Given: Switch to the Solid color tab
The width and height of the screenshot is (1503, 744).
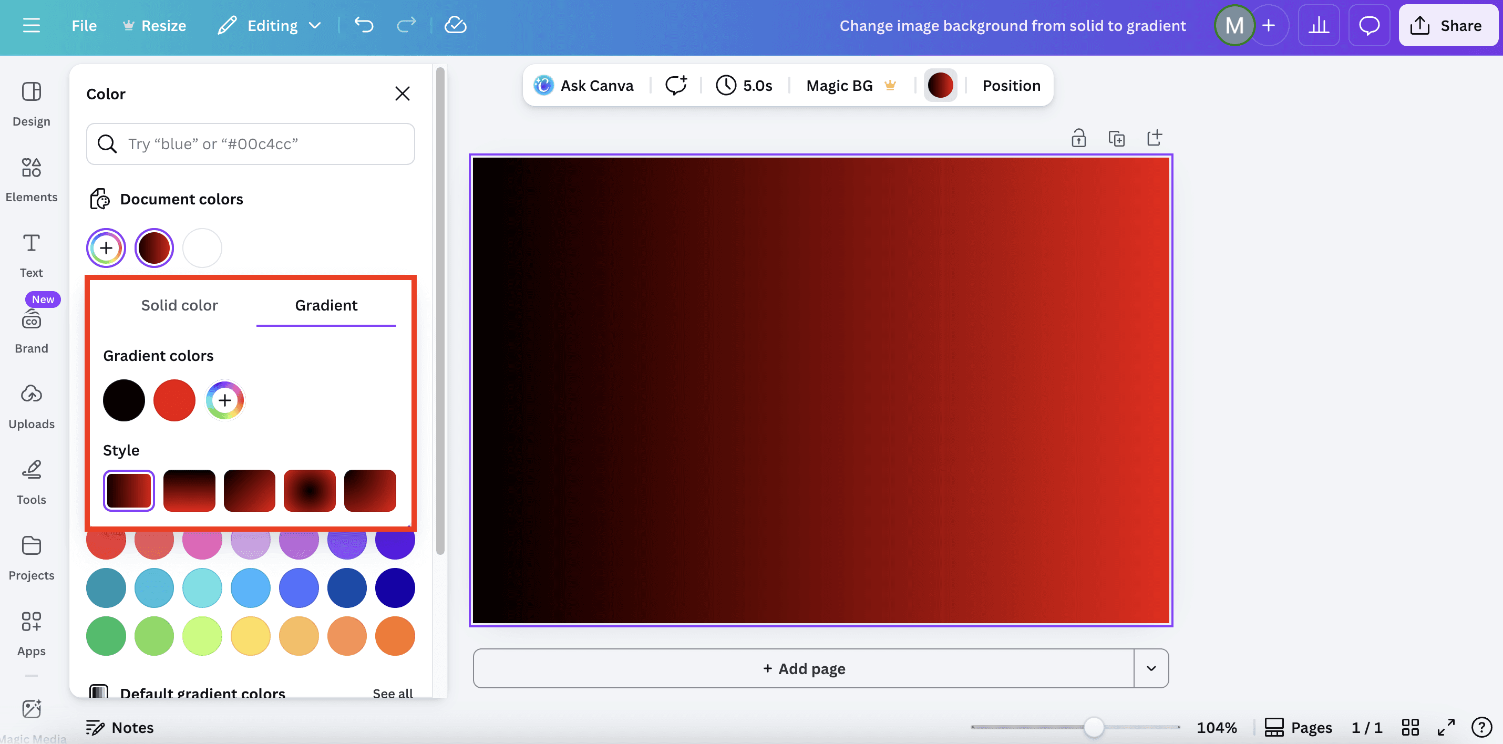Looking at the screenshot, I should click(179, 305).
